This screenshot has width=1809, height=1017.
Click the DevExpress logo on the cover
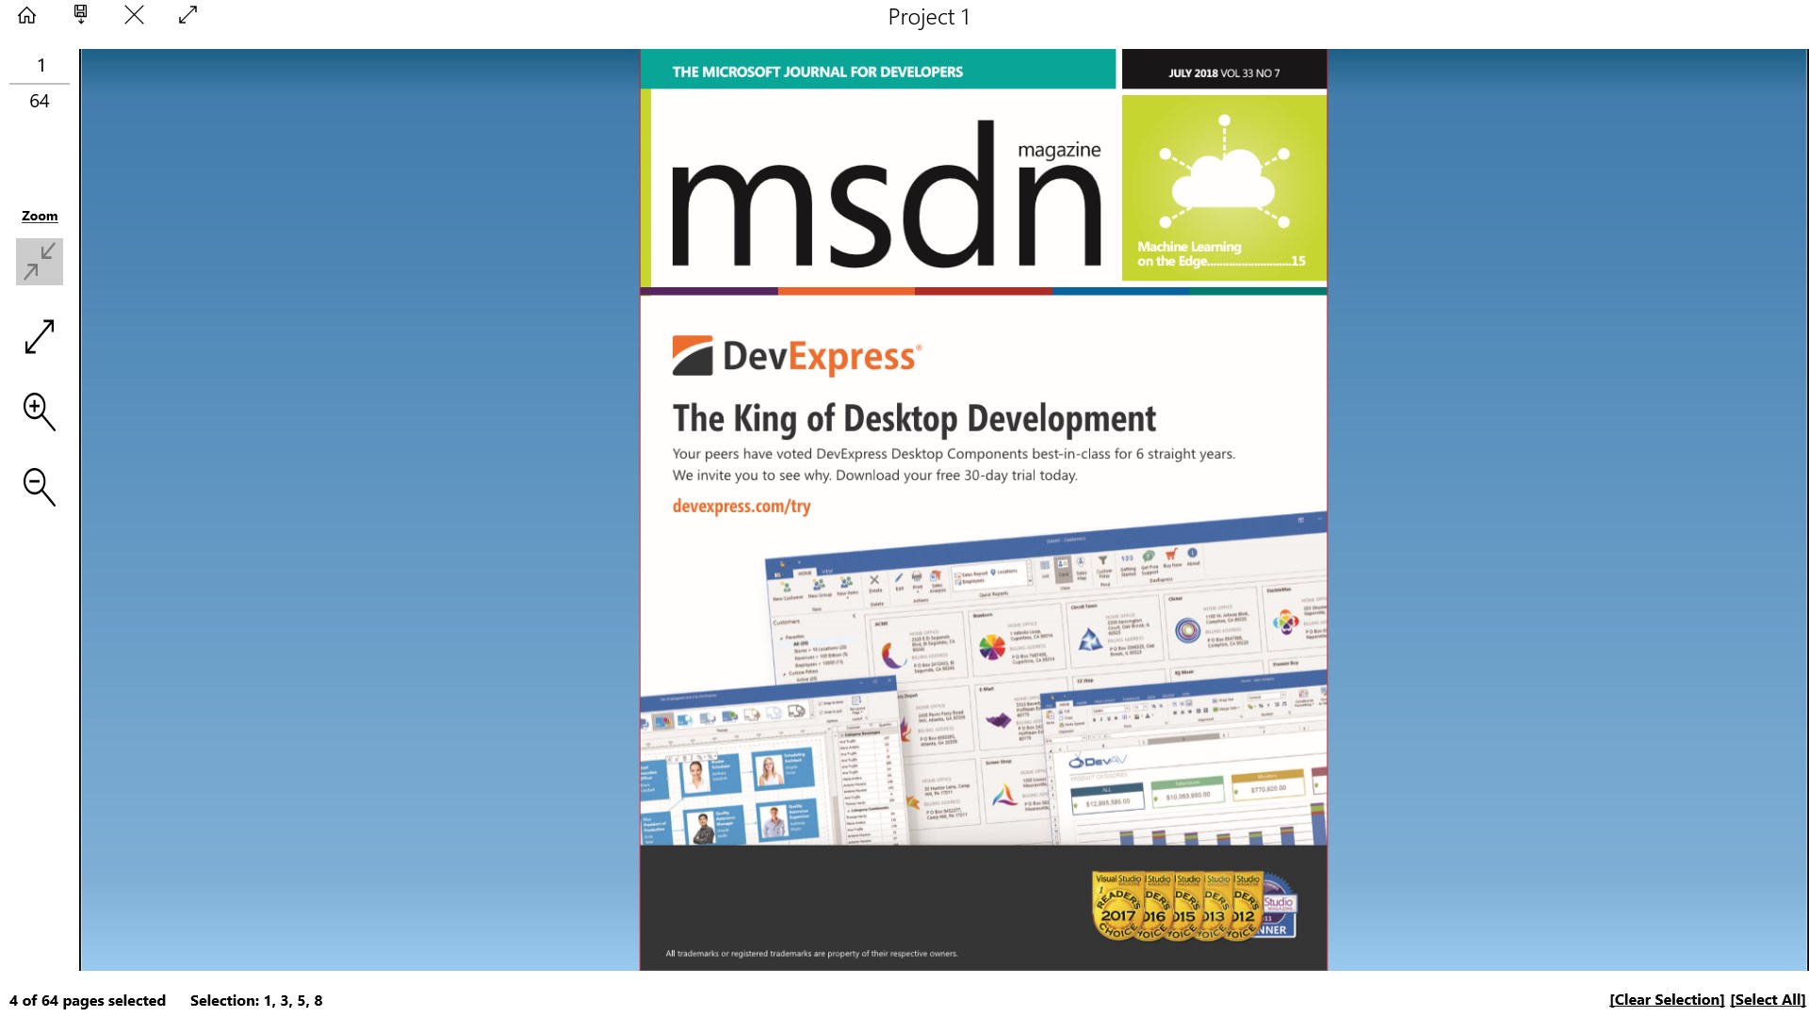point(796,357)
